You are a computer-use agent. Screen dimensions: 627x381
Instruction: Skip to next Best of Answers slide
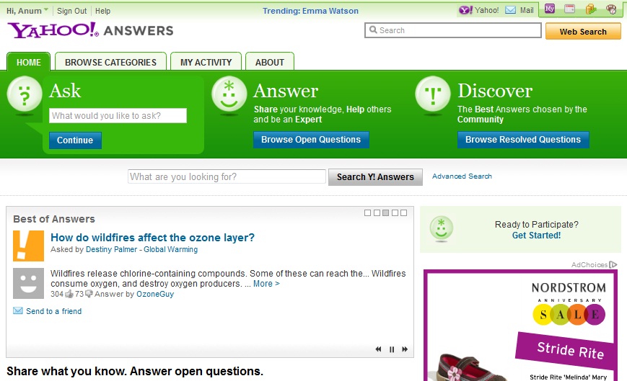tap(405, 349)
